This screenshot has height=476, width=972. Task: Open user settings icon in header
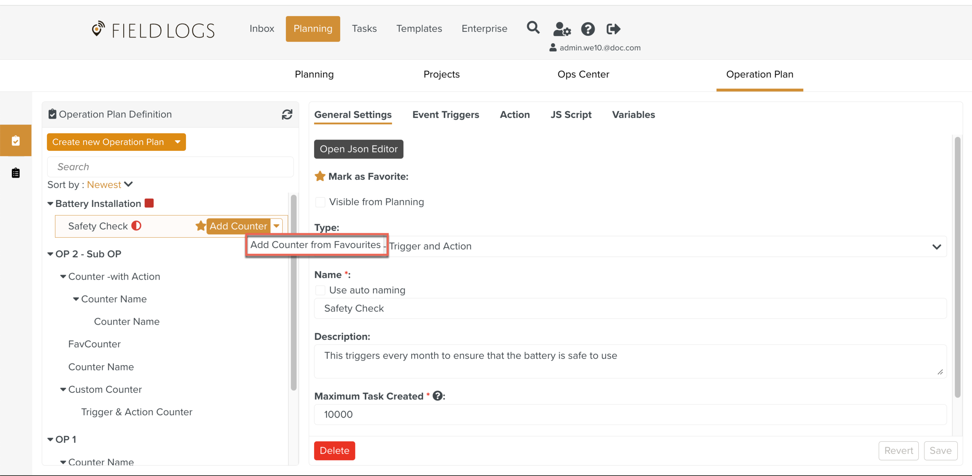point(561,29)
